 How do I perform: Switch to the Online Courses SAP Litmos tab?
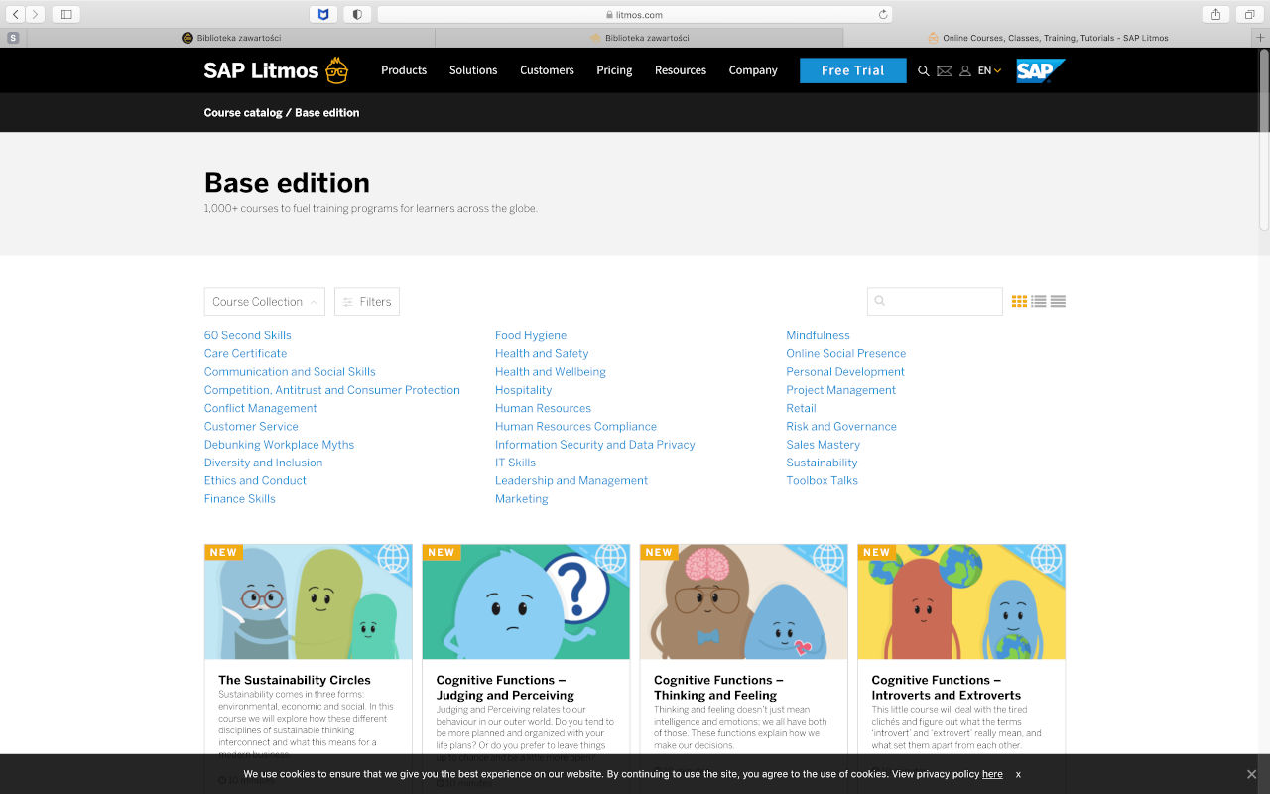[x=1048, y=38]
